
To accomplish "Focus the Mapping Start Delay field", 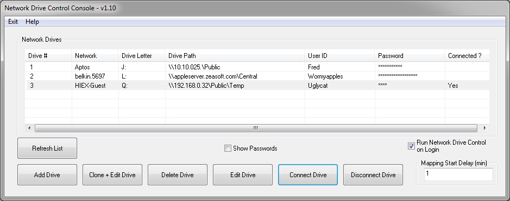I will [458, 174].
